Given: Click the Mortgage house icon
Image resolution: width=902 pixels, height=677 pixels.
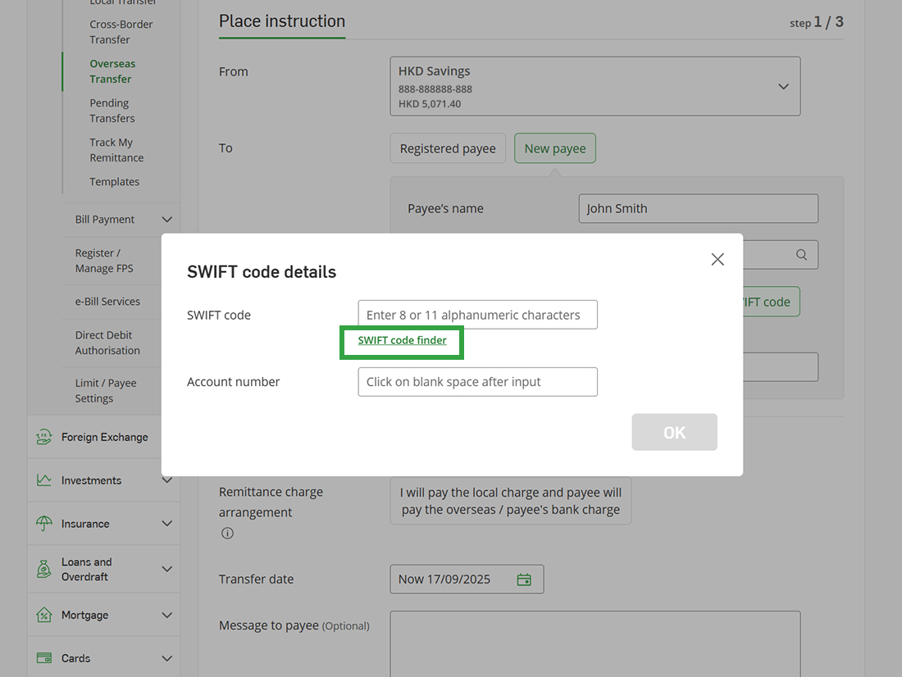Looking at the screenshot, I should pyautogui.click(x=43, y=615).
